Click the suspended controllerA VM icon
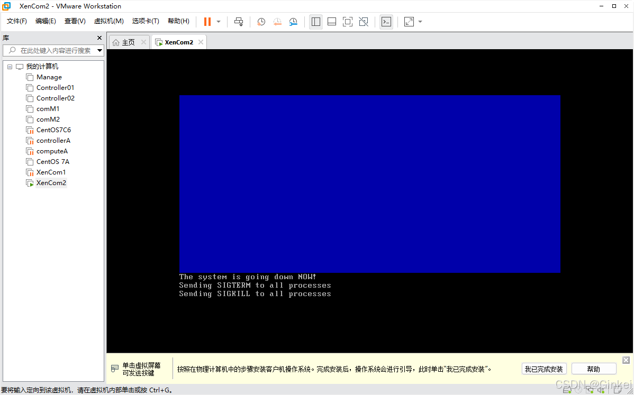 pos(30,141)
